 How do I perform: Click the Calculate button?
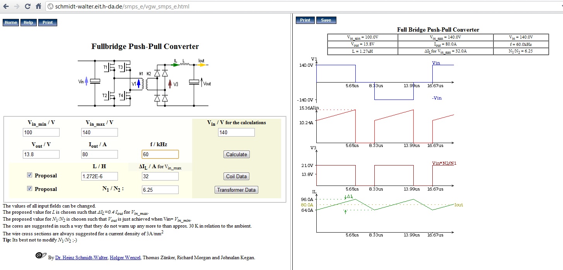(236, 154)
